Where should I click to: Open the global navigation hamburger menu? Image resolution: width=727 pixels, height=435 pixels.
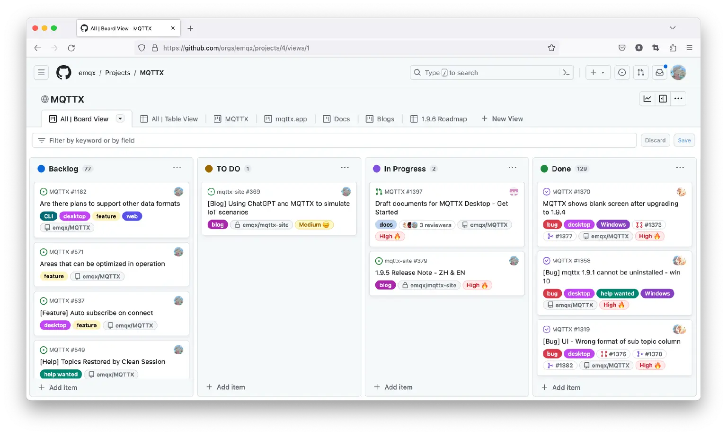tap(41, 72)
